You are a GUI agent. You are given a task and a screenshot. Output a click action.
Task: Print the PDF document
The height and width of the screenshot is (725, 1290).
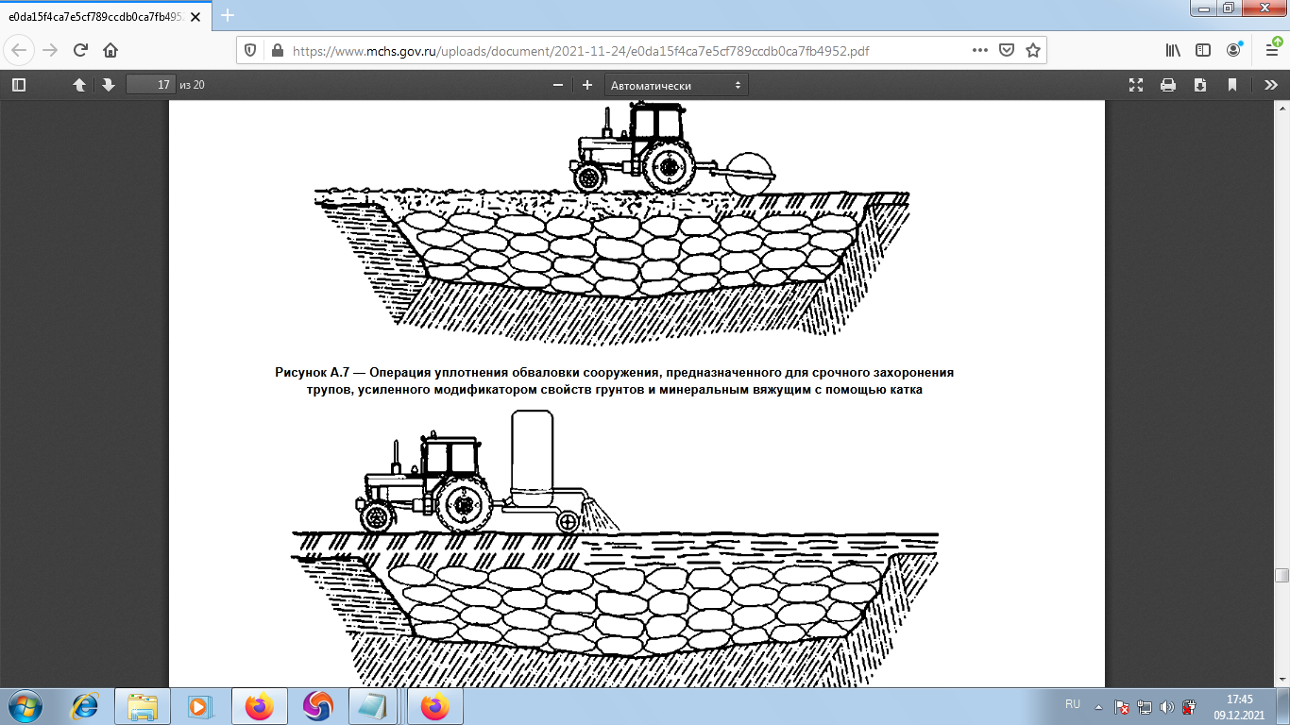coord(1168,85)
